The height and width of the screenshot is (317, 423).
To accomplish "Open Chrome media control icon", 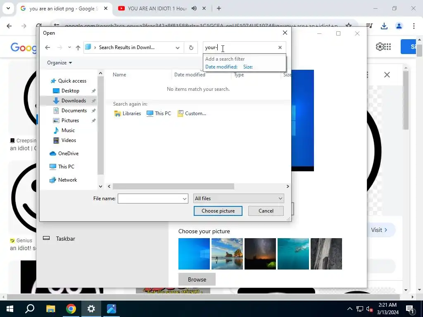I will 369,26.
